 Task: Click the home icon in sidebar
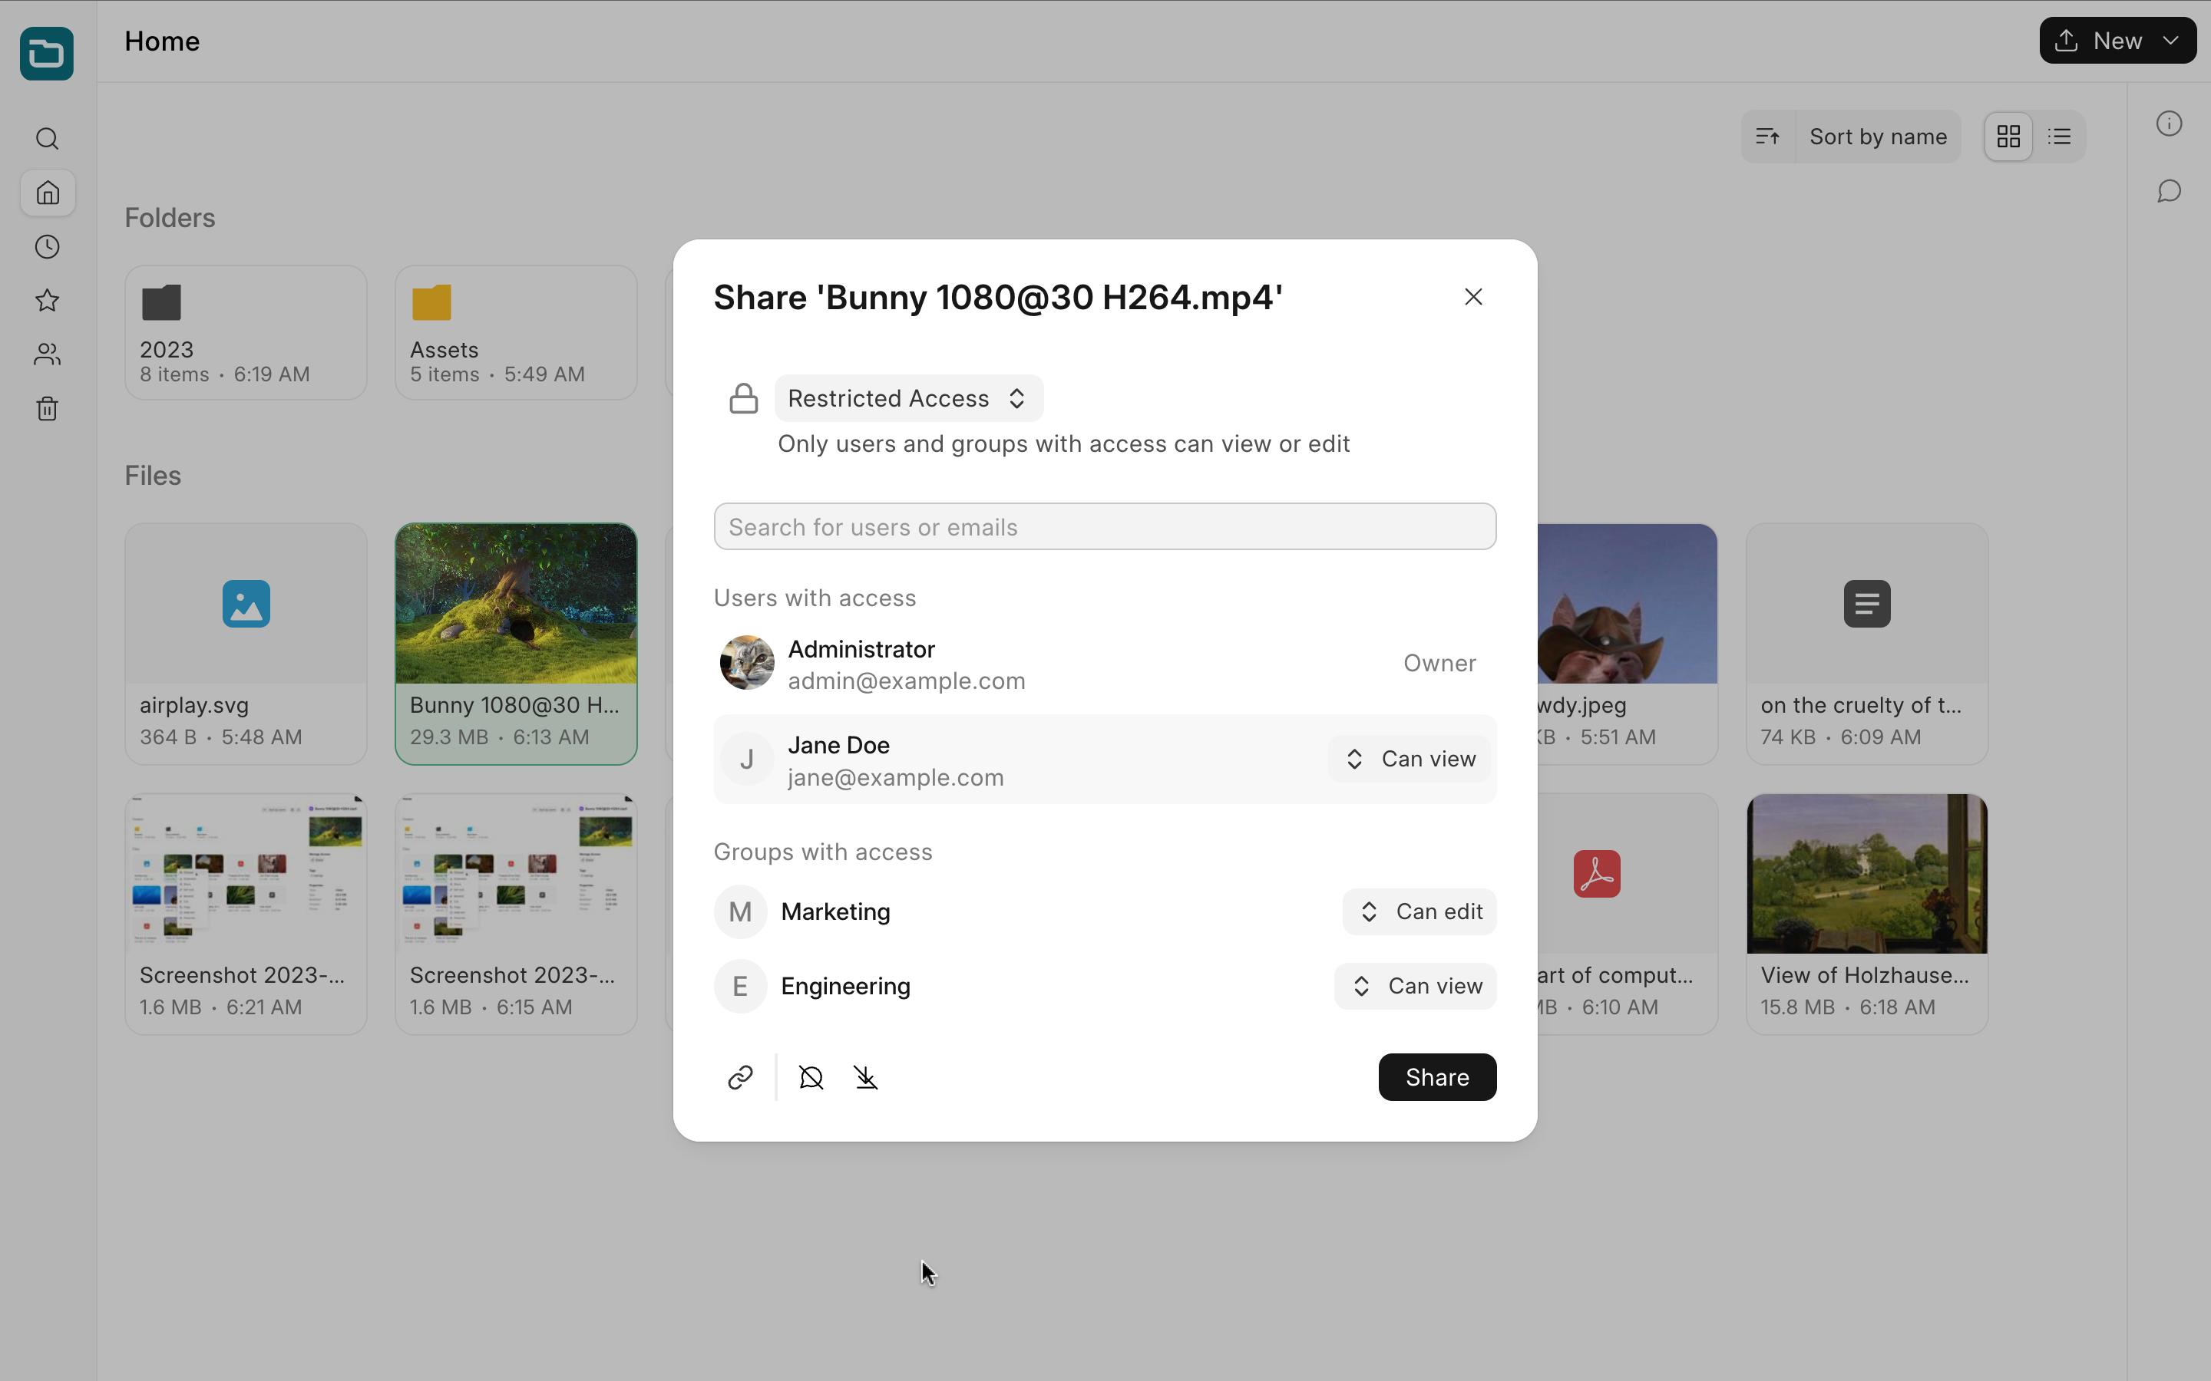48,193
